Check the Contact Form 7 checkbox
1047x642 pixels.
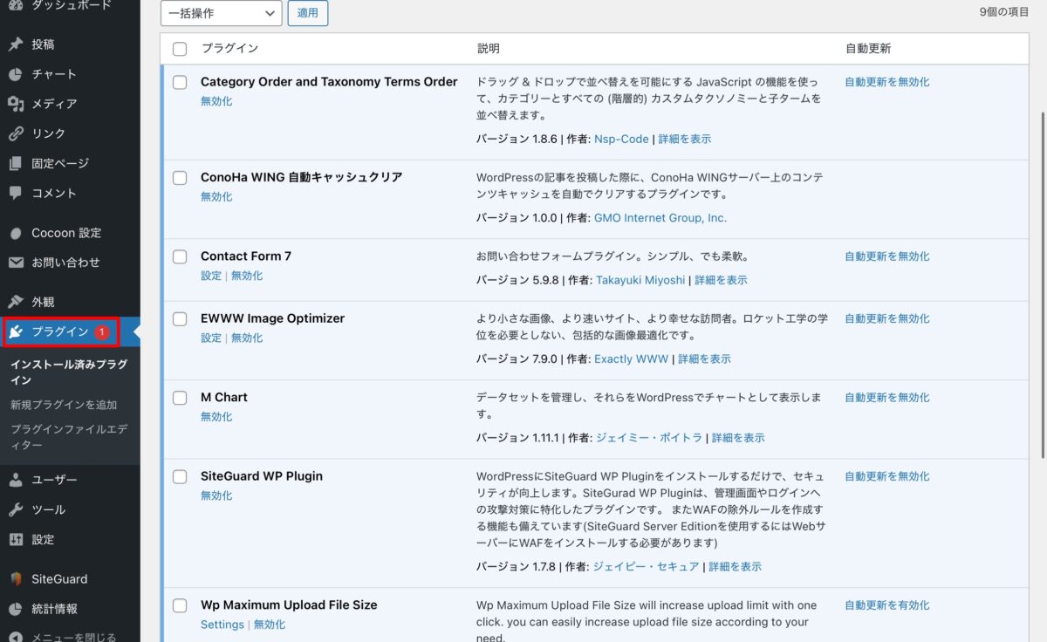tap(180, 256)
